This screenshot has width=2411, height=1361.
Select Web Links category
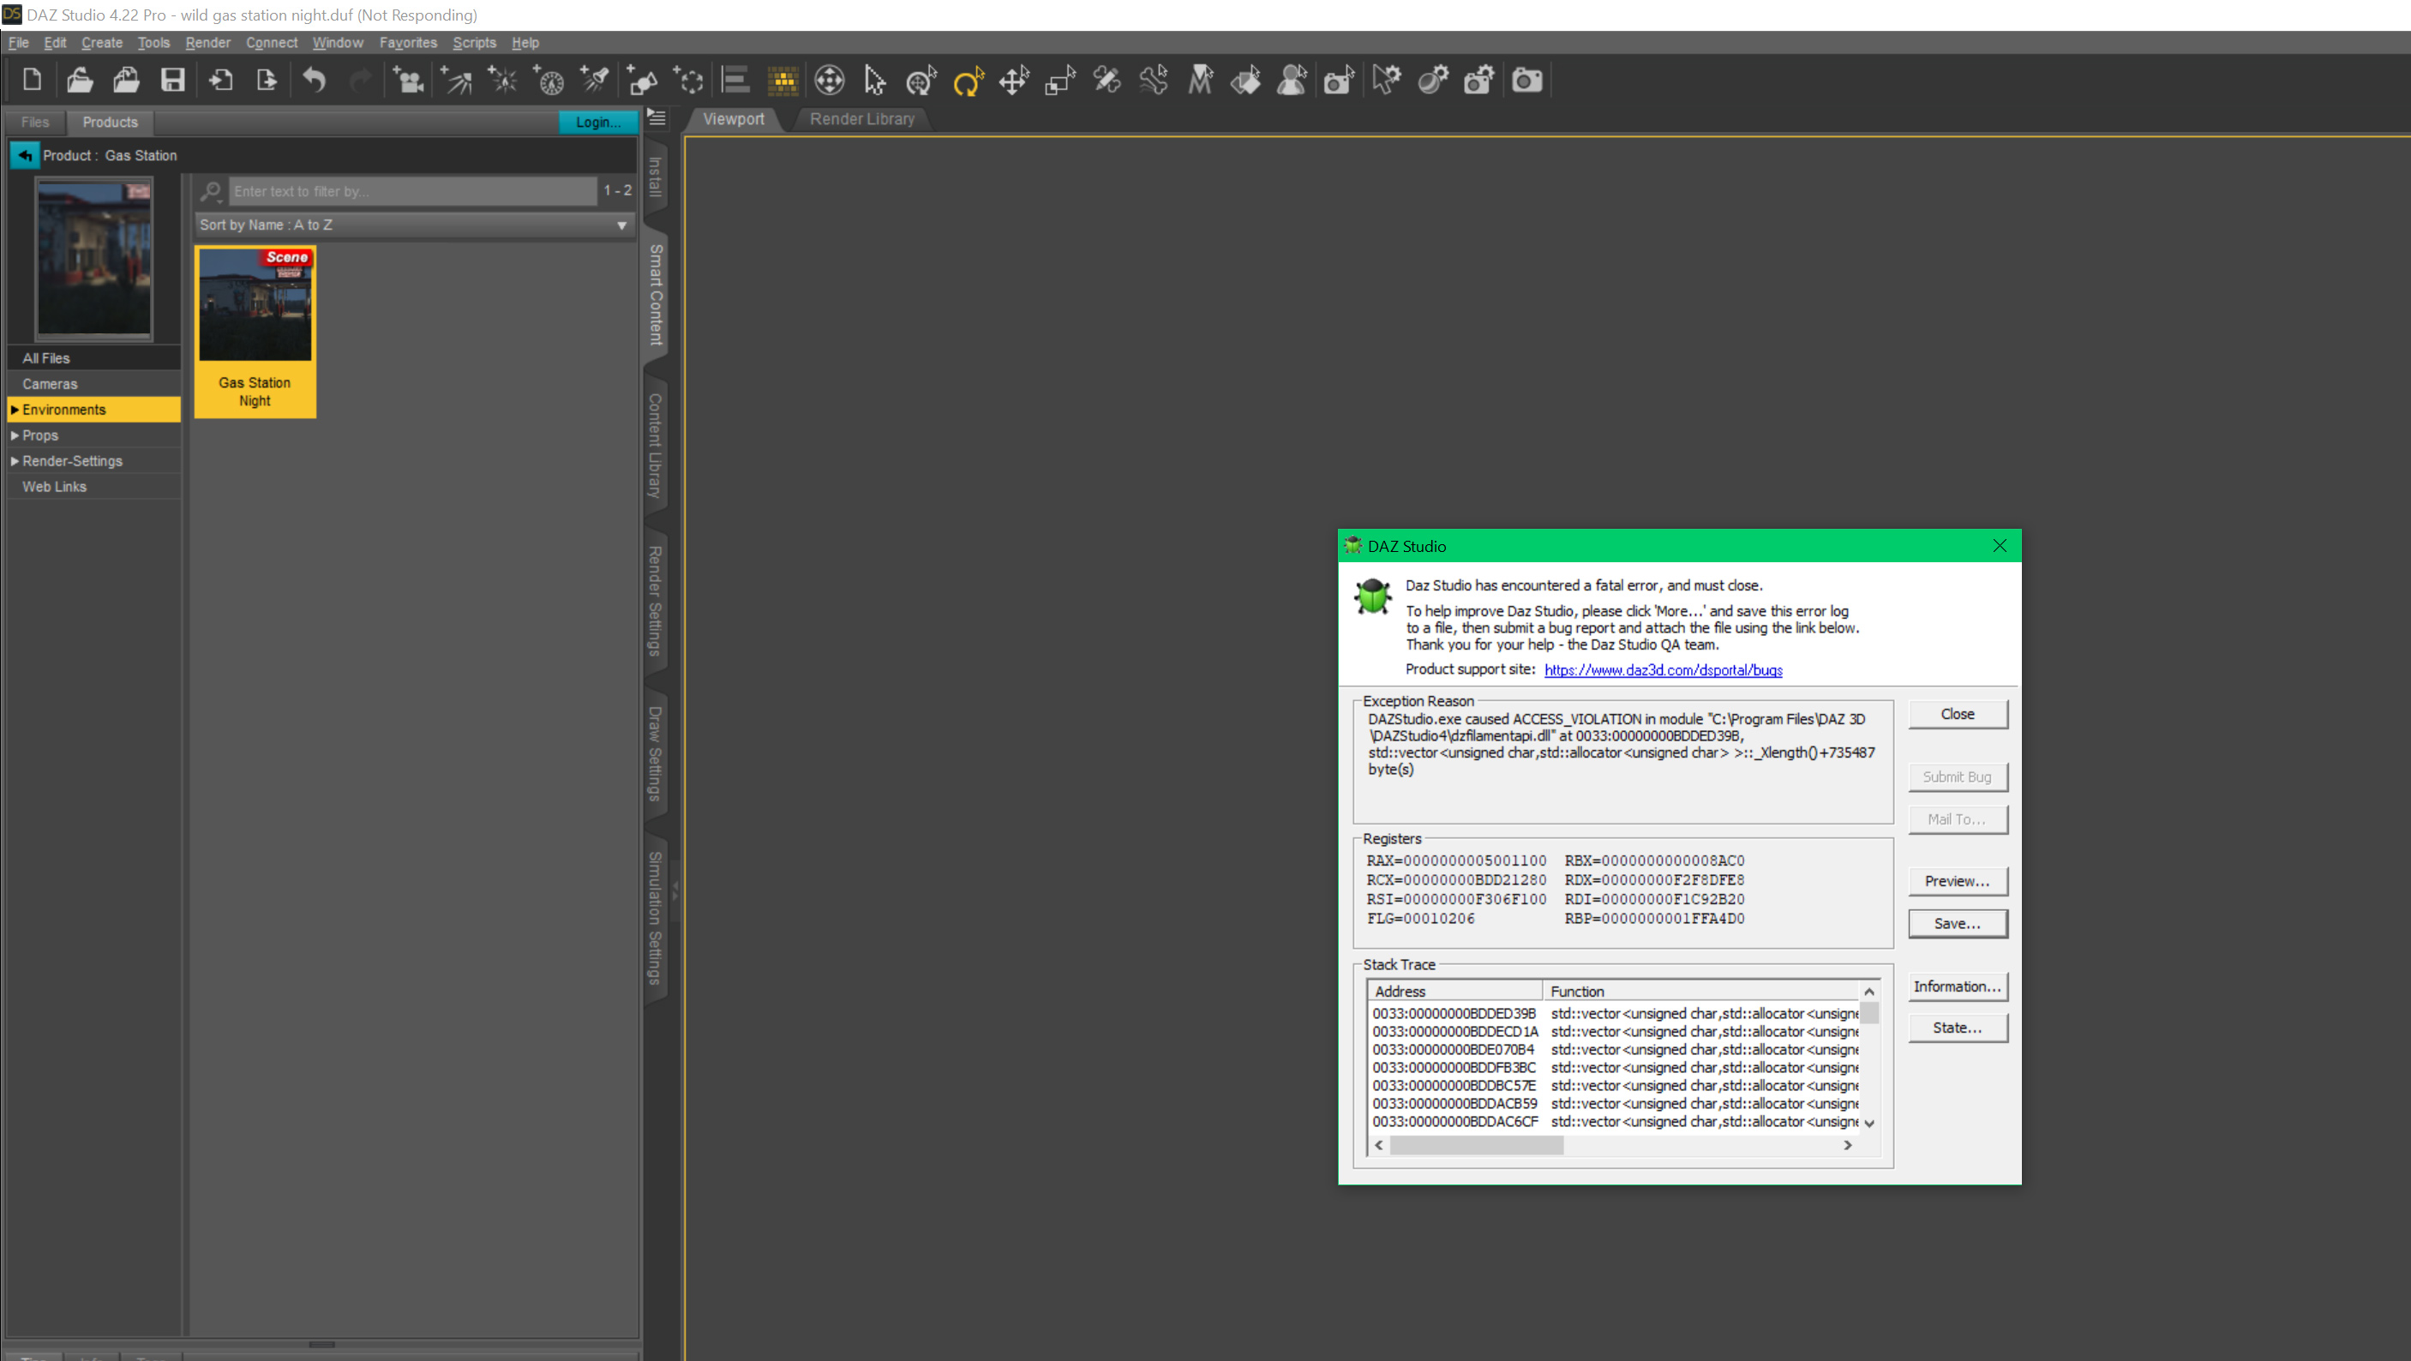[x=93, y=487]
